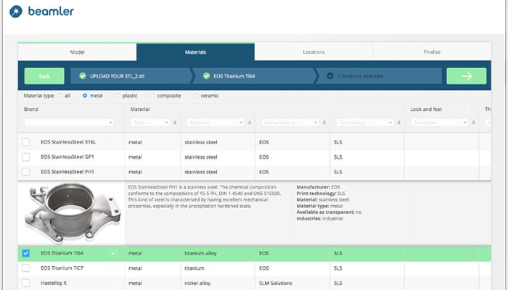Select the 'composite' material type radio
Viewport: 508px width, 290px height.
[x=152, y=96]
